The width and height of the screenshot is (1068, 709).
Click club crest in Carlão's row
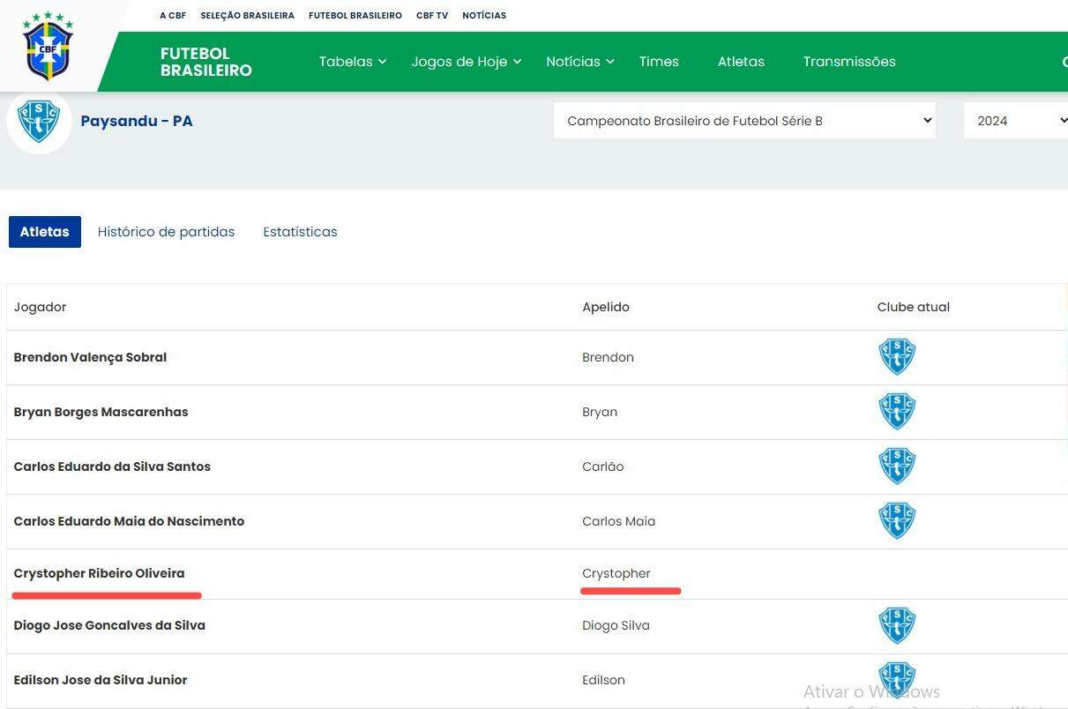897,466
